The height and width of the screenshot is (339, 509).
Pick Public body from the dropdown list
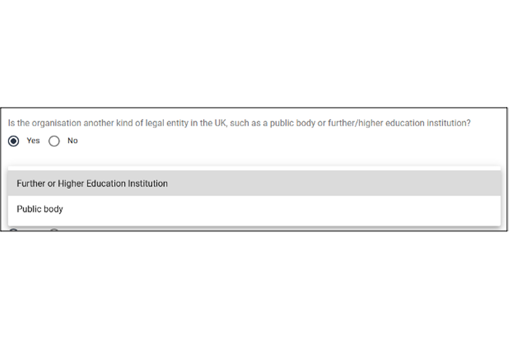pos(40,209)
